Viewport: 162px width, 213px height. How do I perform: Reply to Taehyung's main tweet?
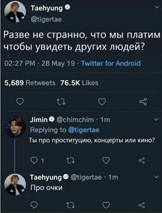pos(19,102)
